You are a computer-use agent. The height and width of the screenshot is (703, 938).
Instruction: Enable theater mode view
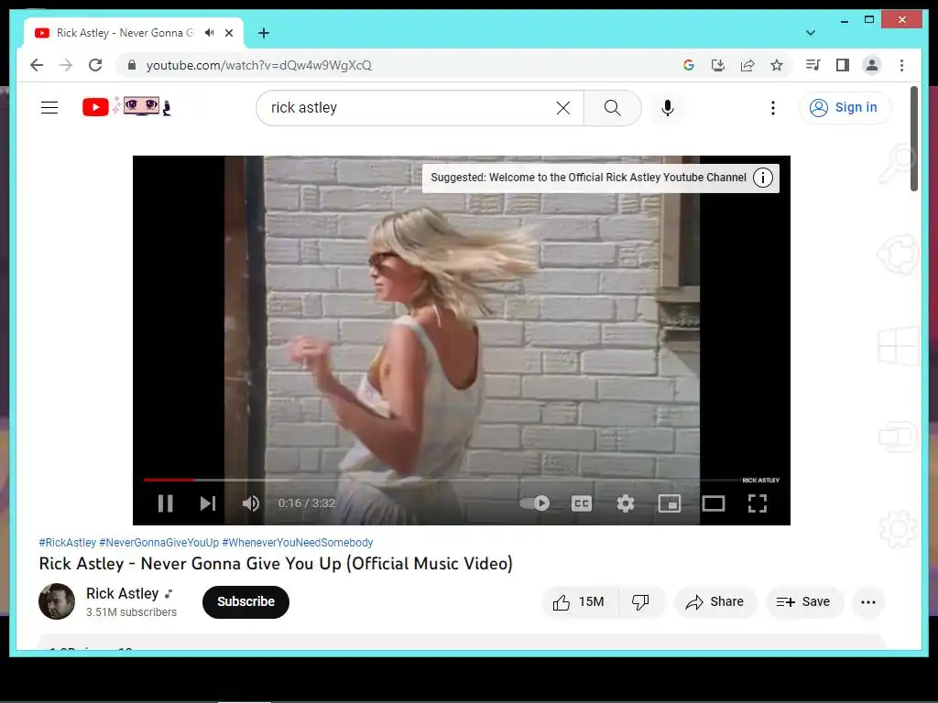pos(713,503)
